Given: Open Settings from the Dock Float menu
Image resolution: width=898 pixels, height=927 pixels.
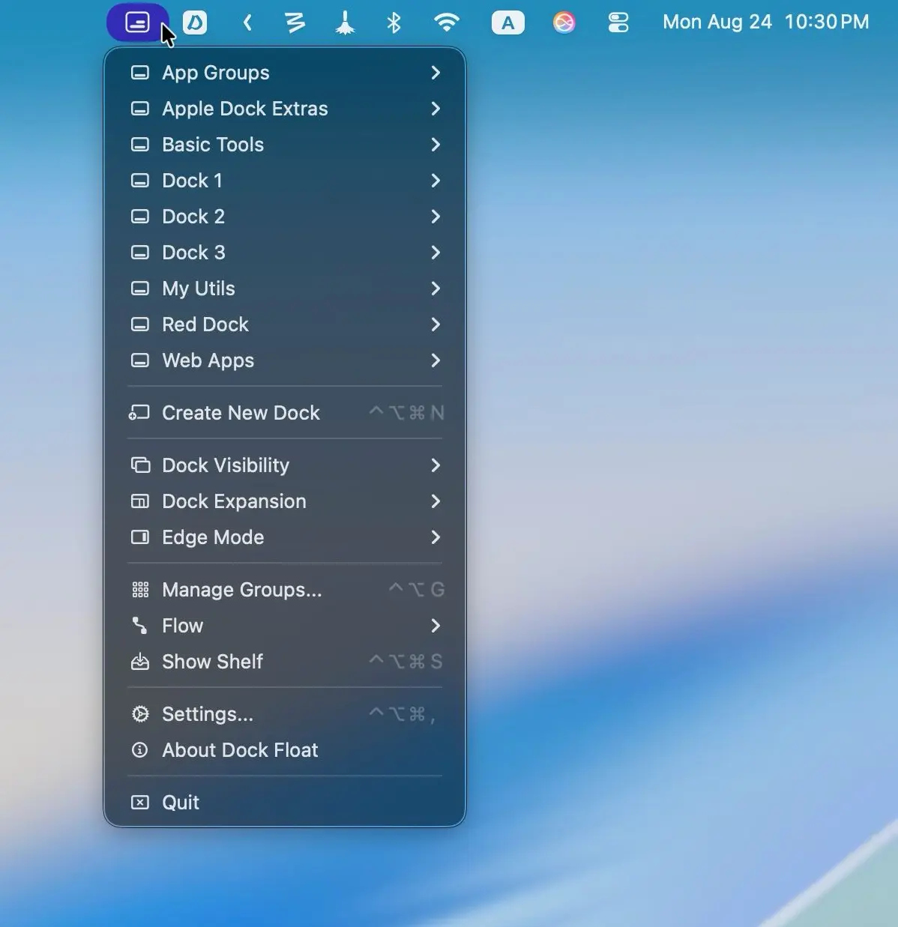Looking at the screenshot, I should 285,714.
